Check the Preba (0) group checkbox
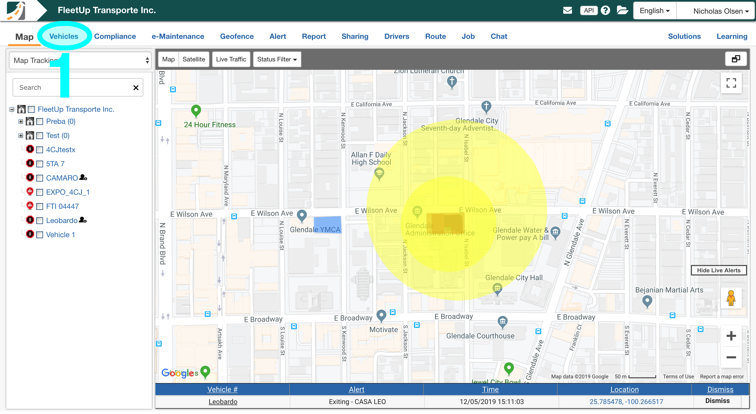The image size is (756, 414). pyautogui.click(x=40, y=121)
